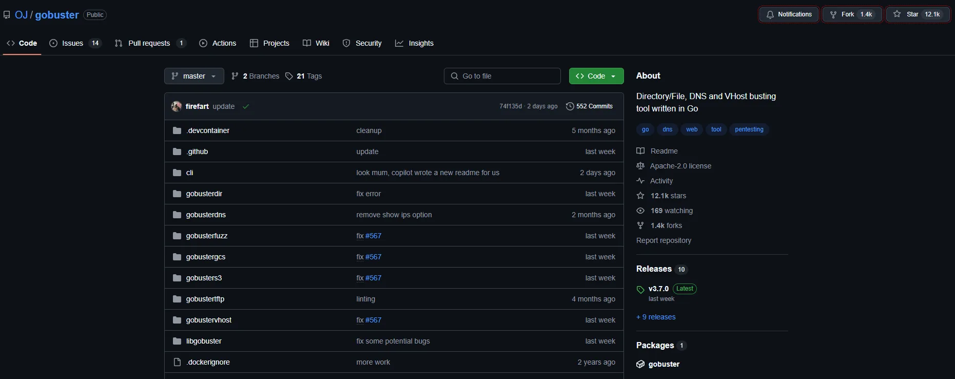Click the watching eye icon
955x379 pixels.
point(640,211)
